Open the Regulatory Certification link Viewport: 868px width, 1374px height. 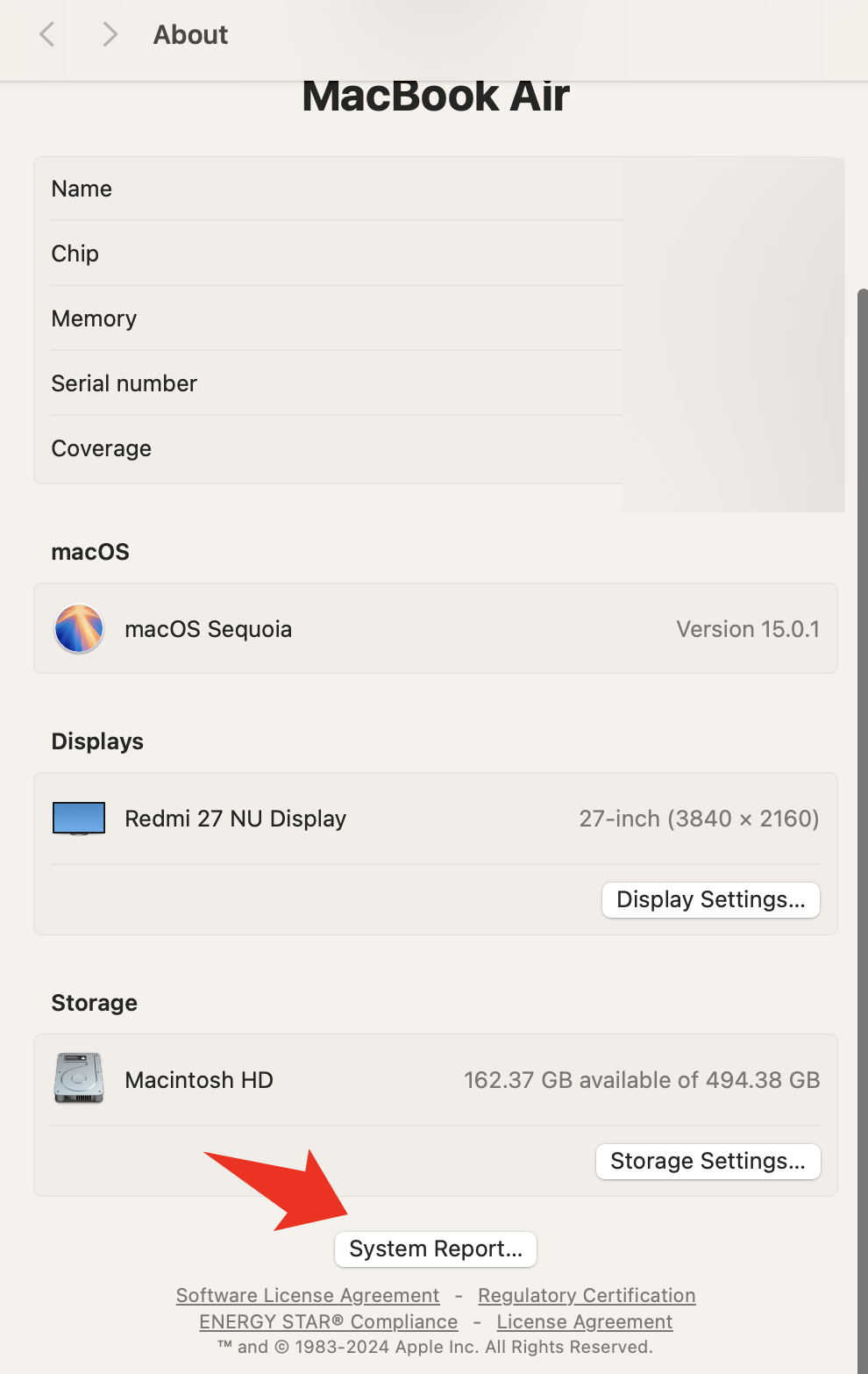point(587,1295)
